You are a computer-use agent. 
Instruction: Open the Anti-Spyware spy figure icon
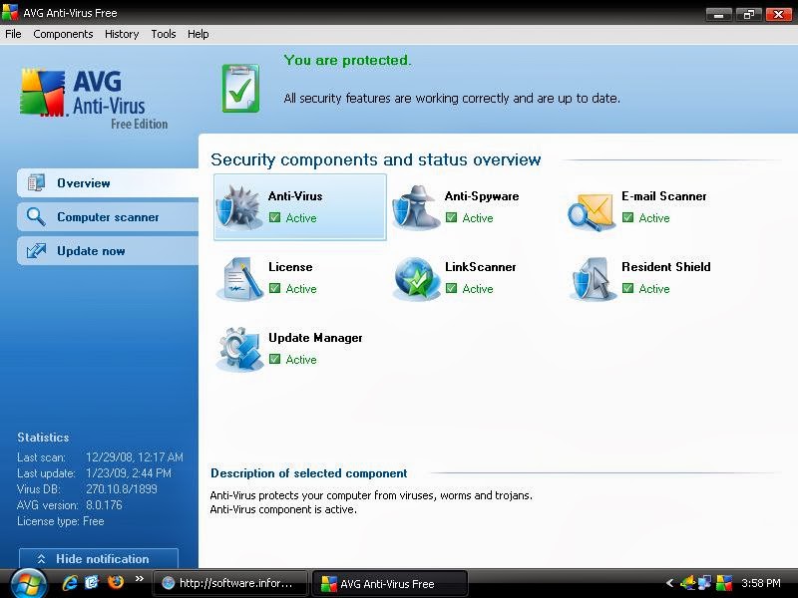tap(416, 207)
